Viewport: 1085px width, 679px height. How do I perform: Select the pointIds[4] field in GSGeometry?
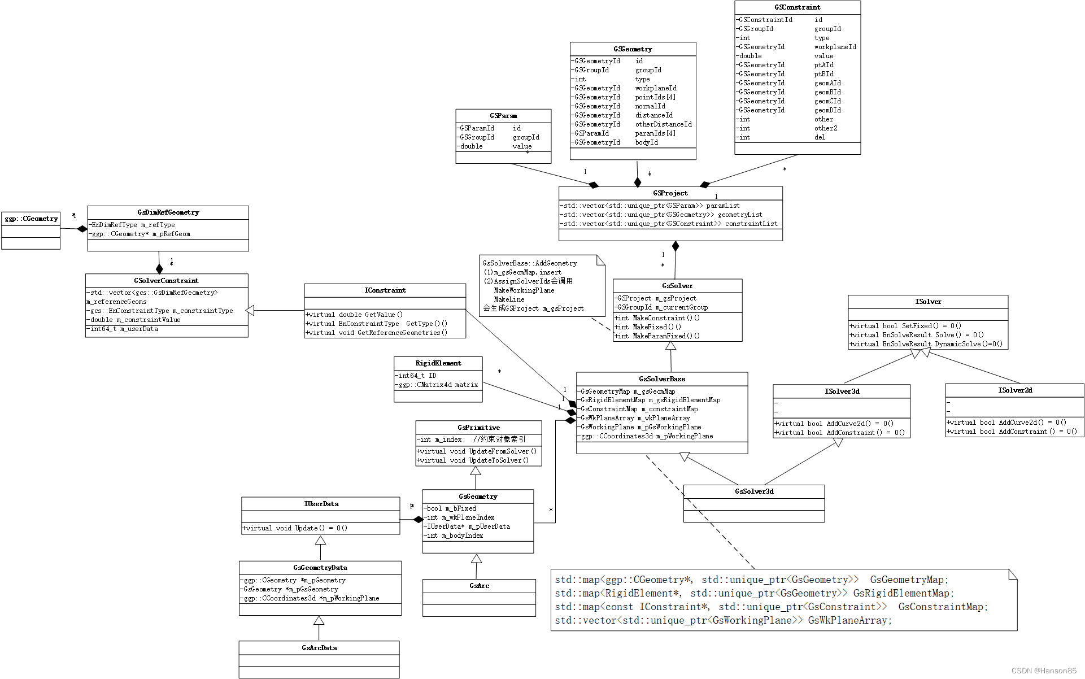click(x=624, y=97)
